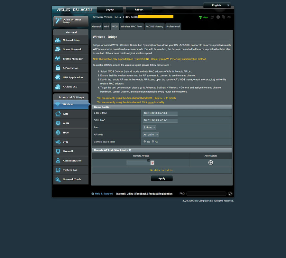Add remote AP with plus icon
Viewport: 286px width, 258px height.
point(210,163)
